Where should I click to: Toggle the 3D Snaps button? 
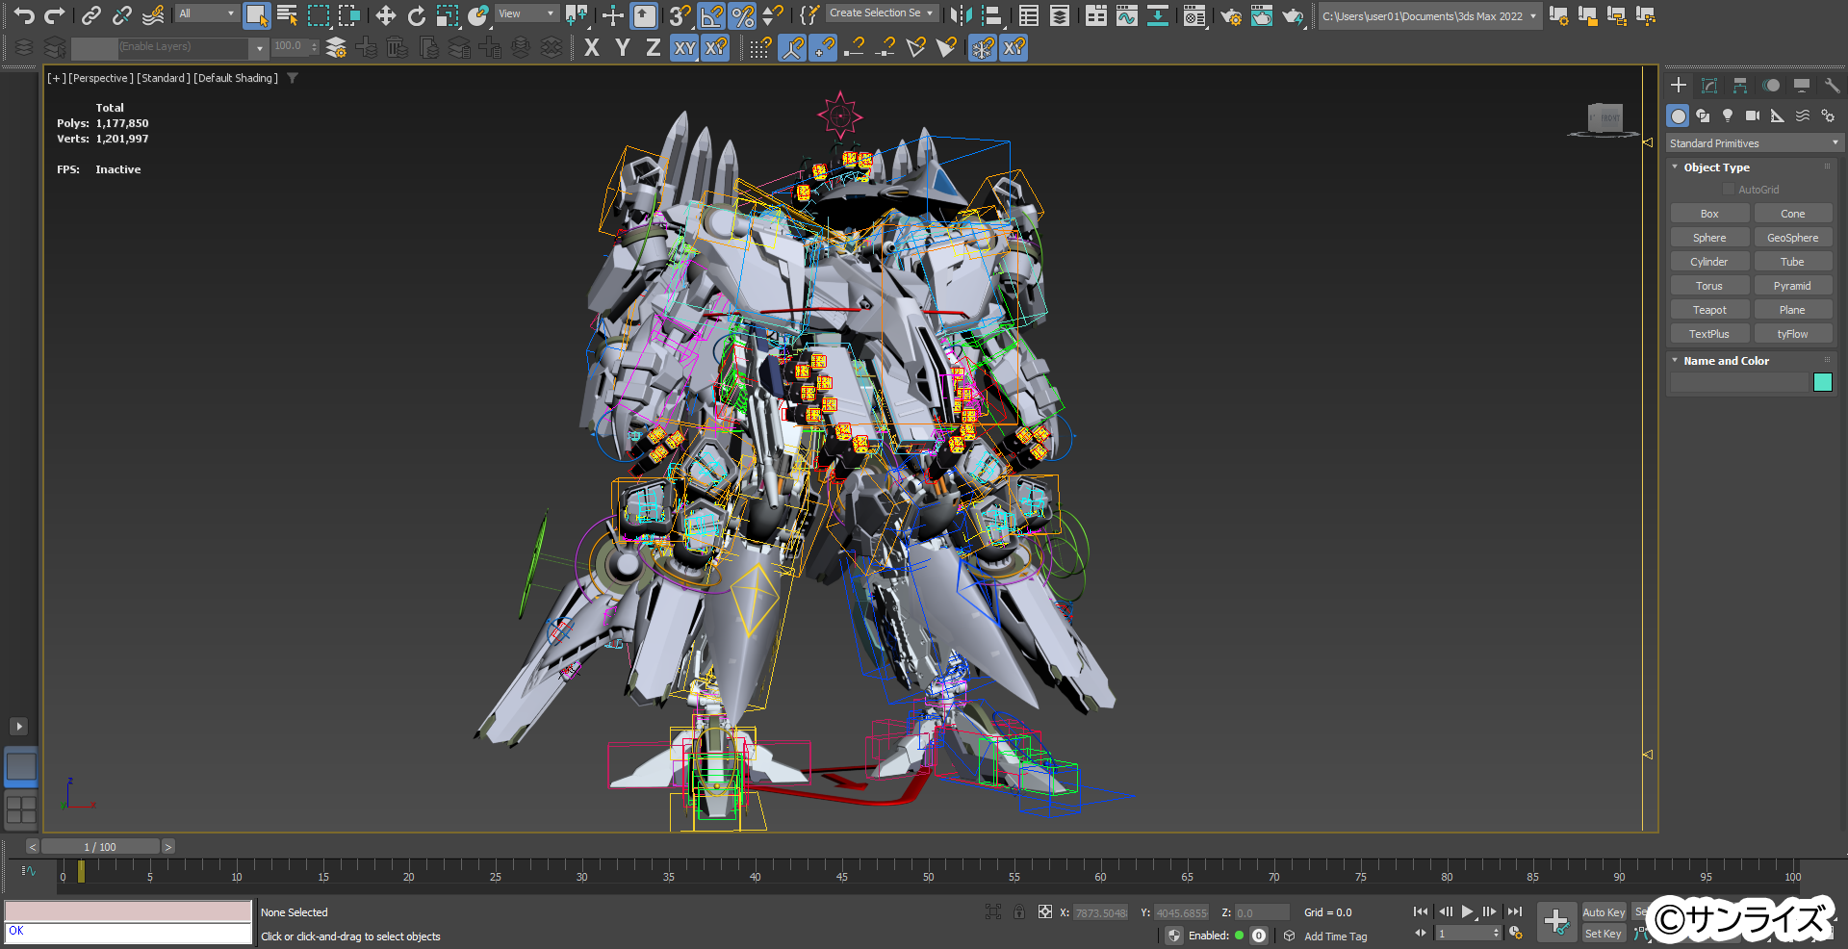[x=680, y=15]
